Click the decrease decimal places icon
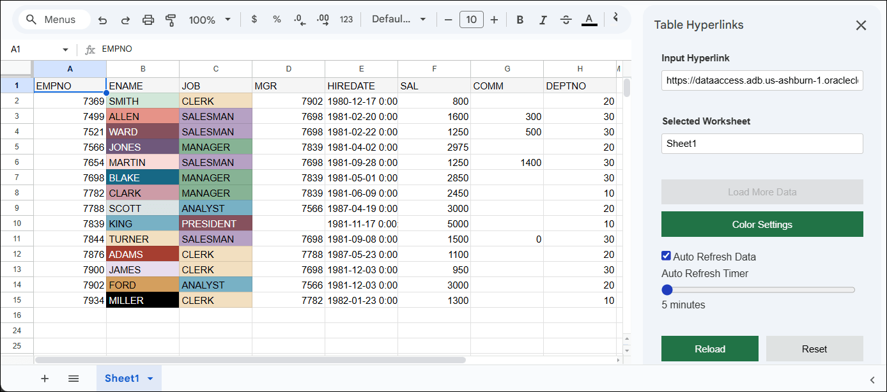 [x=299, y=20]
